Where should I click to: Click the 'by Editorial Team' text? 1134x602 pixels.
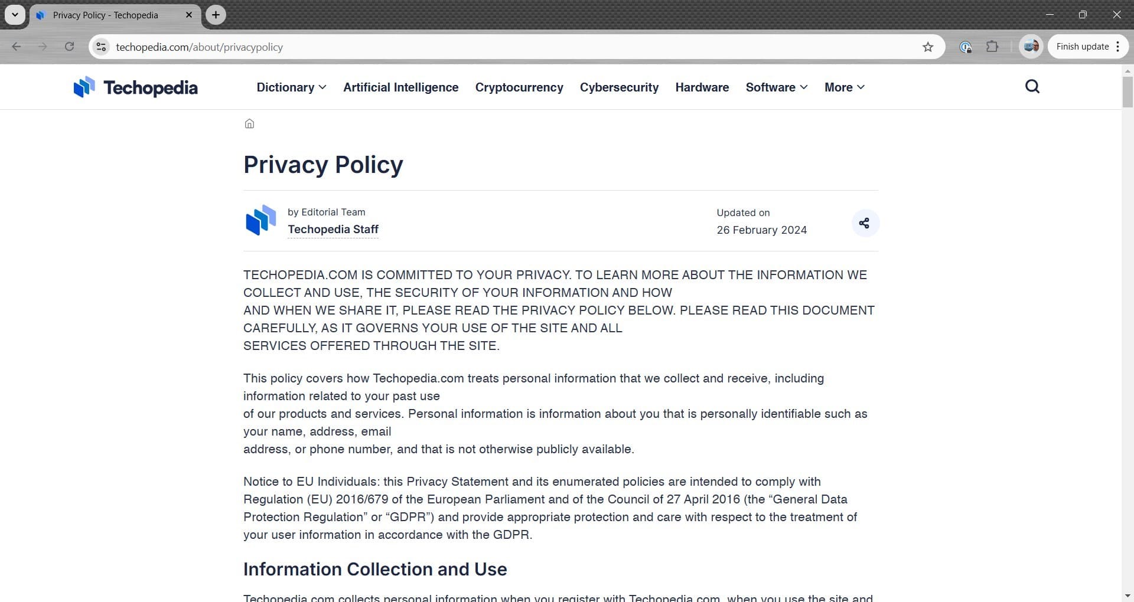tap(326, 212)
